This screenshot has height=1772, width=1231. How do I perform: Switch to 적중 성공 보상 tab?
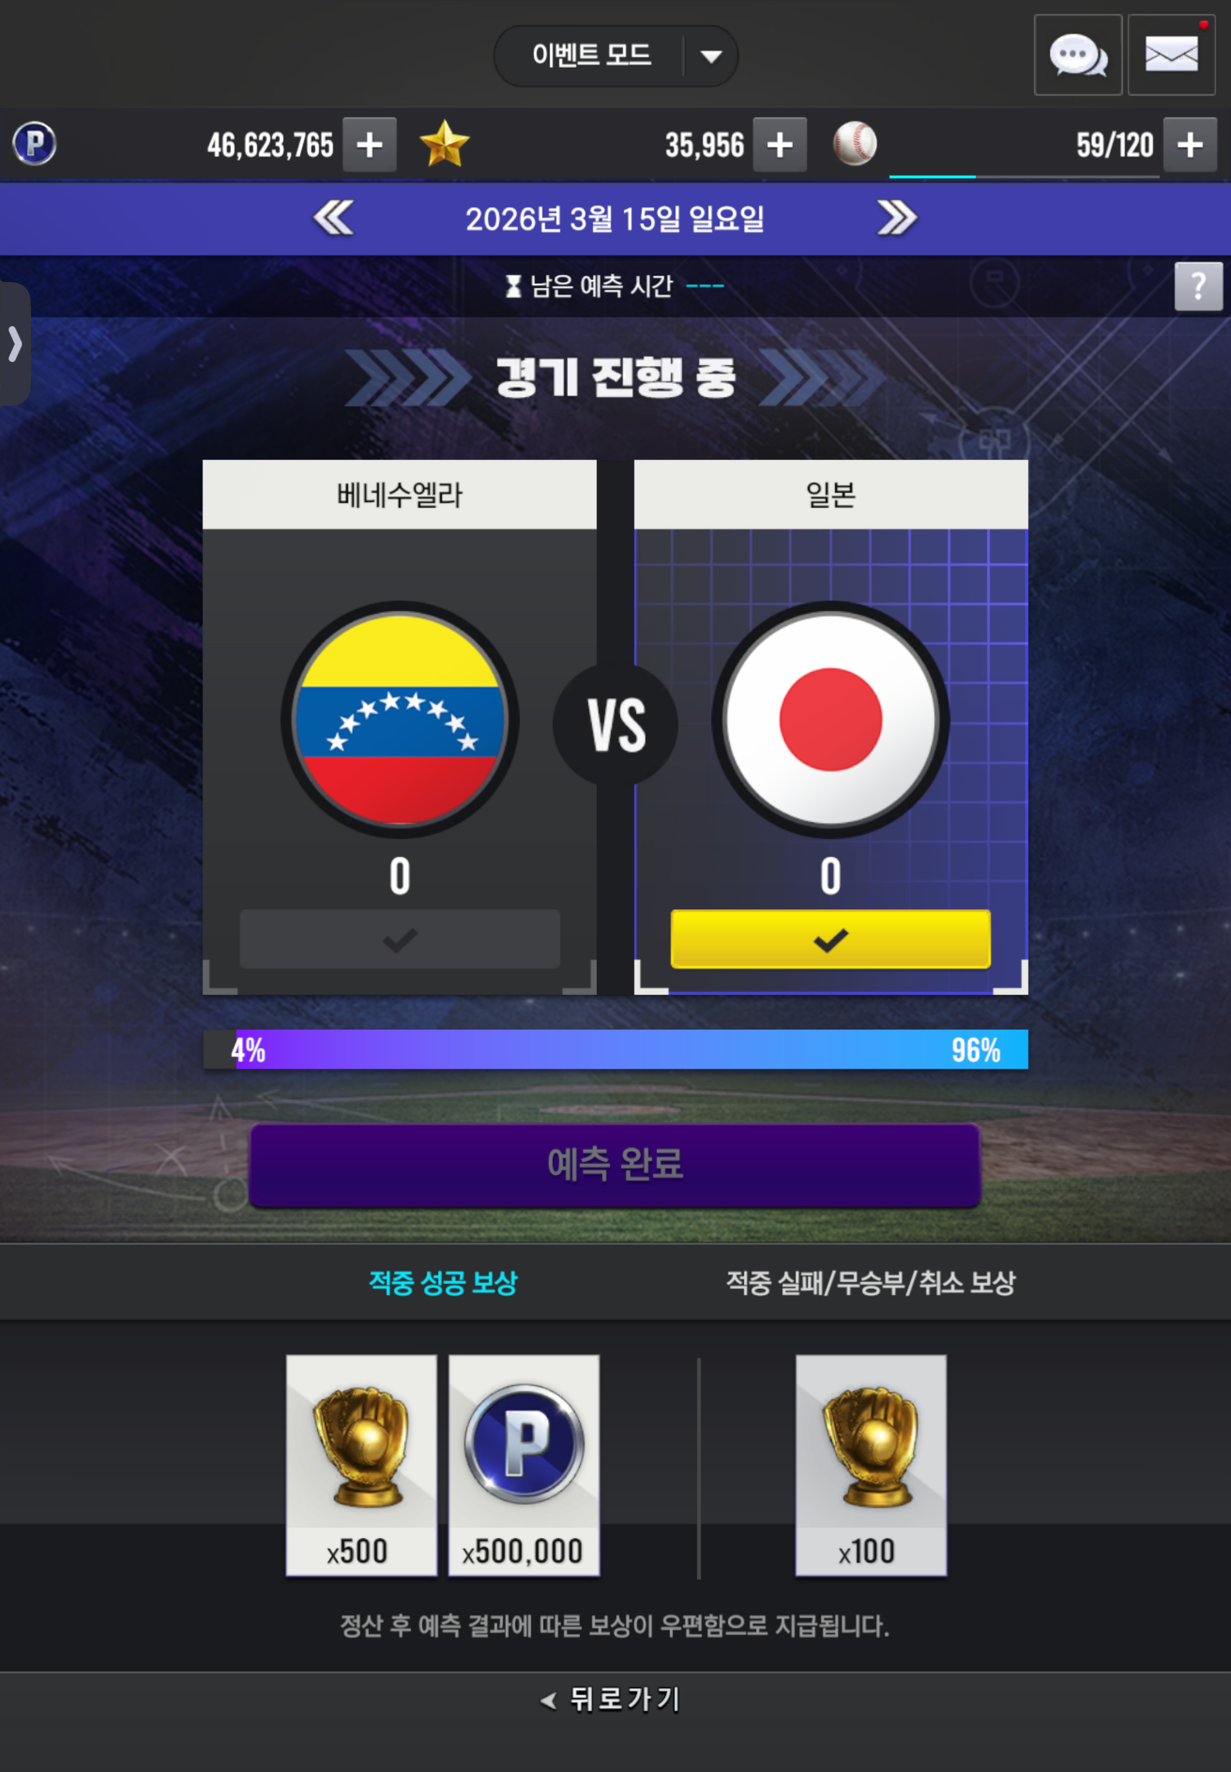[x=443, y=1283]
